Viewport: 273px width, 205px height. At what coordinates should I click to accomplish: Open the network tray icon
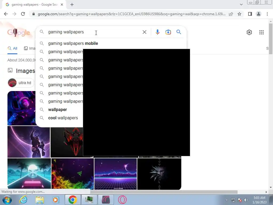(233, 200)
